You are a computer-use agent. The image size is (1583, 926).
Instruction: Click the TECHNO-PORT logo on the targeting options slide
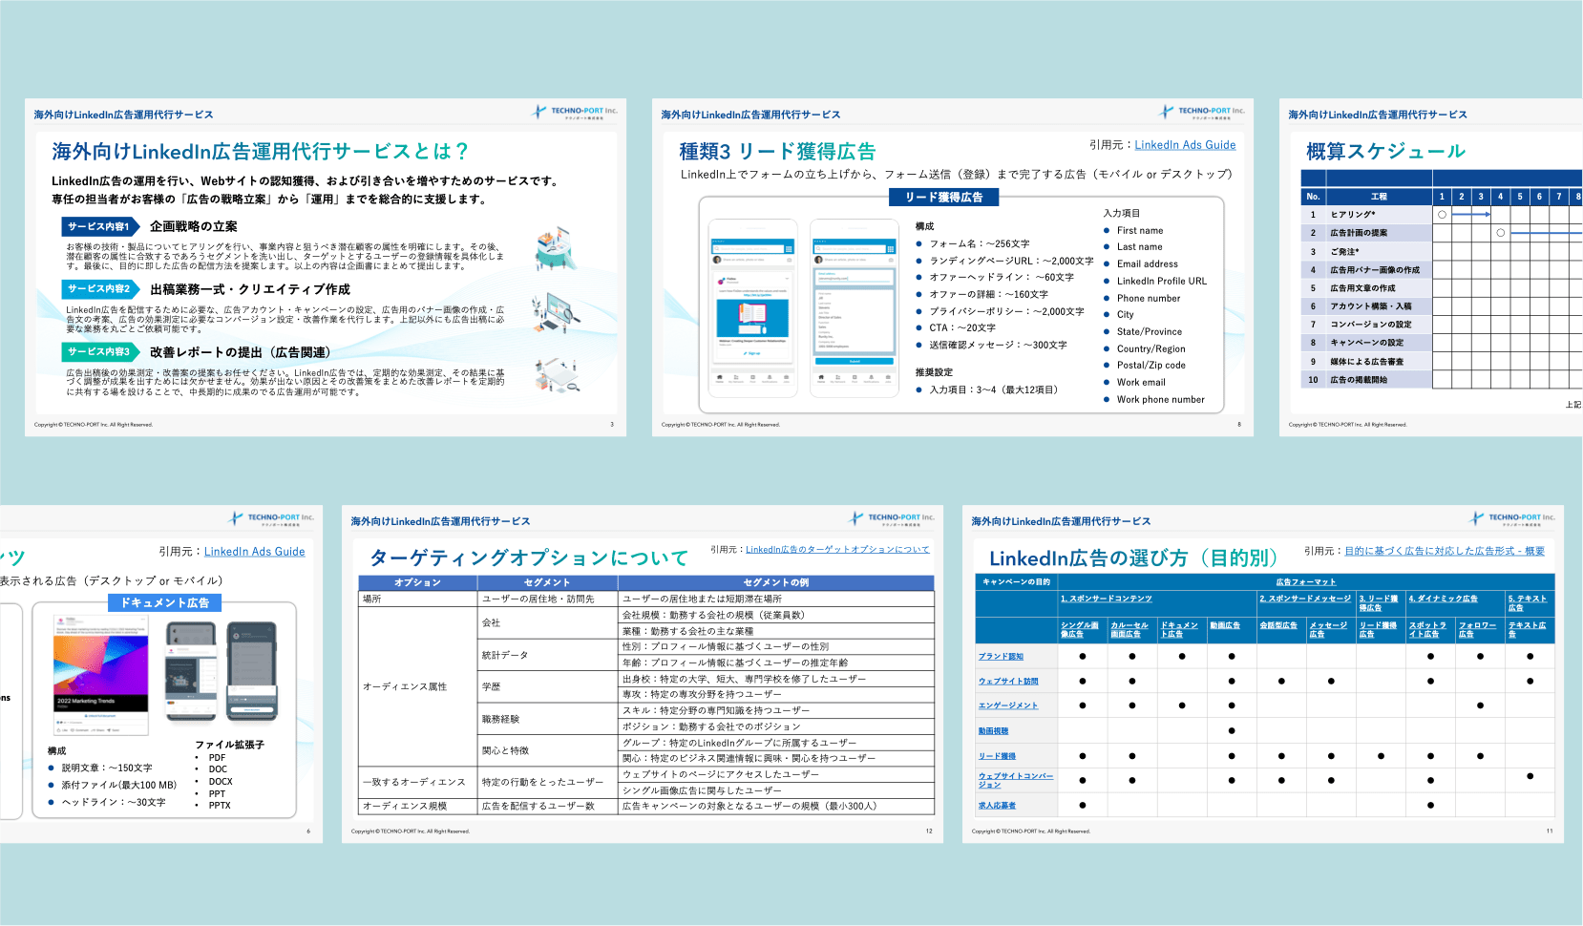tap(892, 519)
